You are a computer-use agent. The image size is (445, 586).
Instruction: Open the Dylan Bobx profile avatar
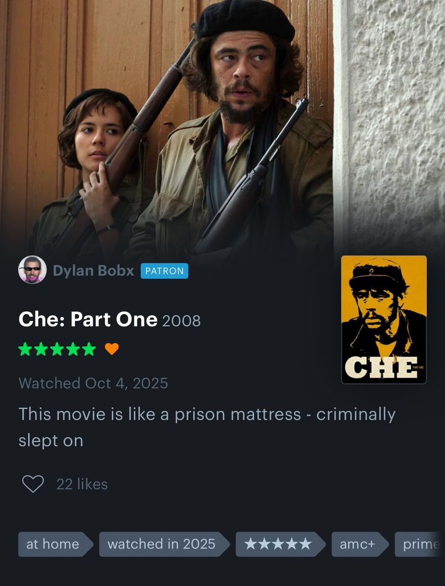coord(32,270)
